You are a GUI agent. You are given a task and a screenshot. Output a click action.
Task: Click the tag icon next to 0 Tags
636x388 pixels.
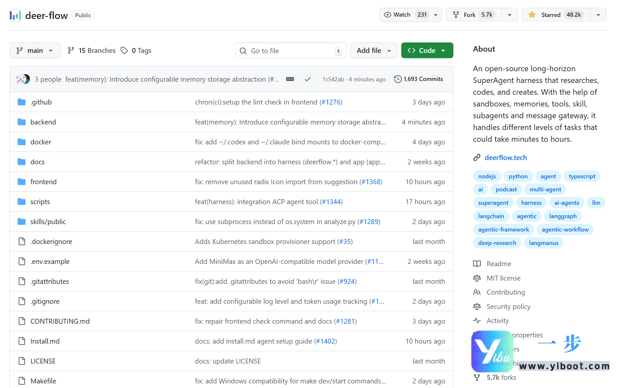(x=124, y=51)
